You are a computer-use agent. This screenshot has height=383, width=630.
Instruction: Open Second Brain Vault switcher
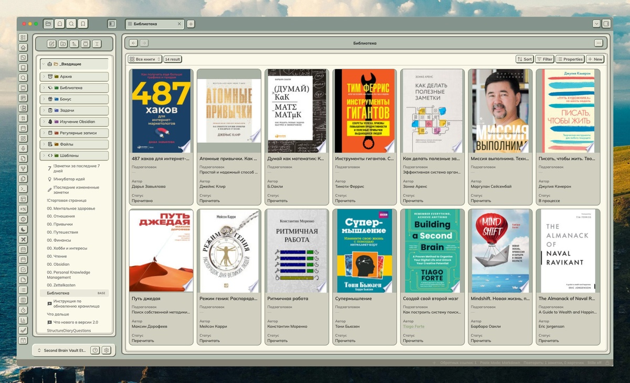[x=61, y=350]
